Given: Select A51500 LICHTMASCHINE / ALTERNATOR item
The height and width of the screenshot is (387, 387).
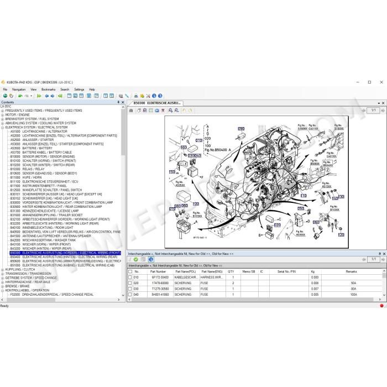Looking at the screenshot, I should coord(39,132).
